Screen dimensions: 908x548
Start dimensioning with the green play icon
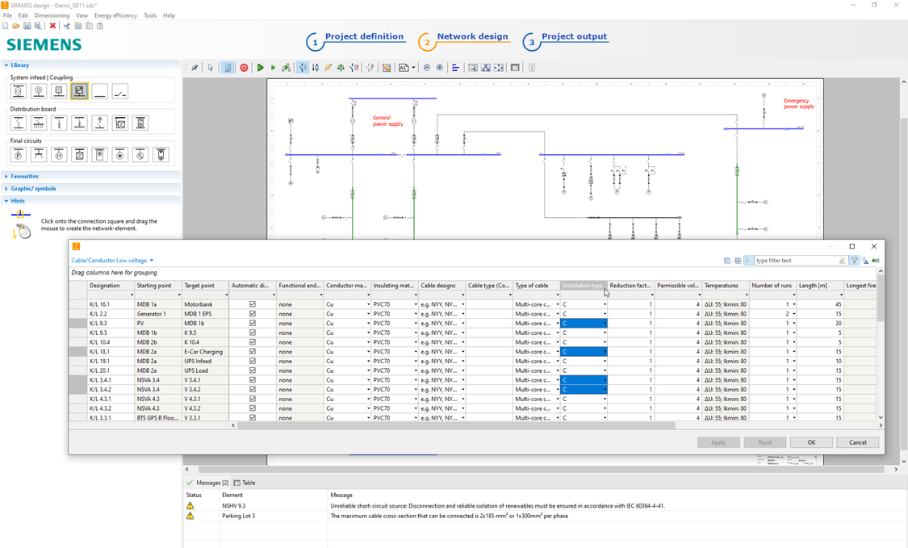tap(260, 68)
